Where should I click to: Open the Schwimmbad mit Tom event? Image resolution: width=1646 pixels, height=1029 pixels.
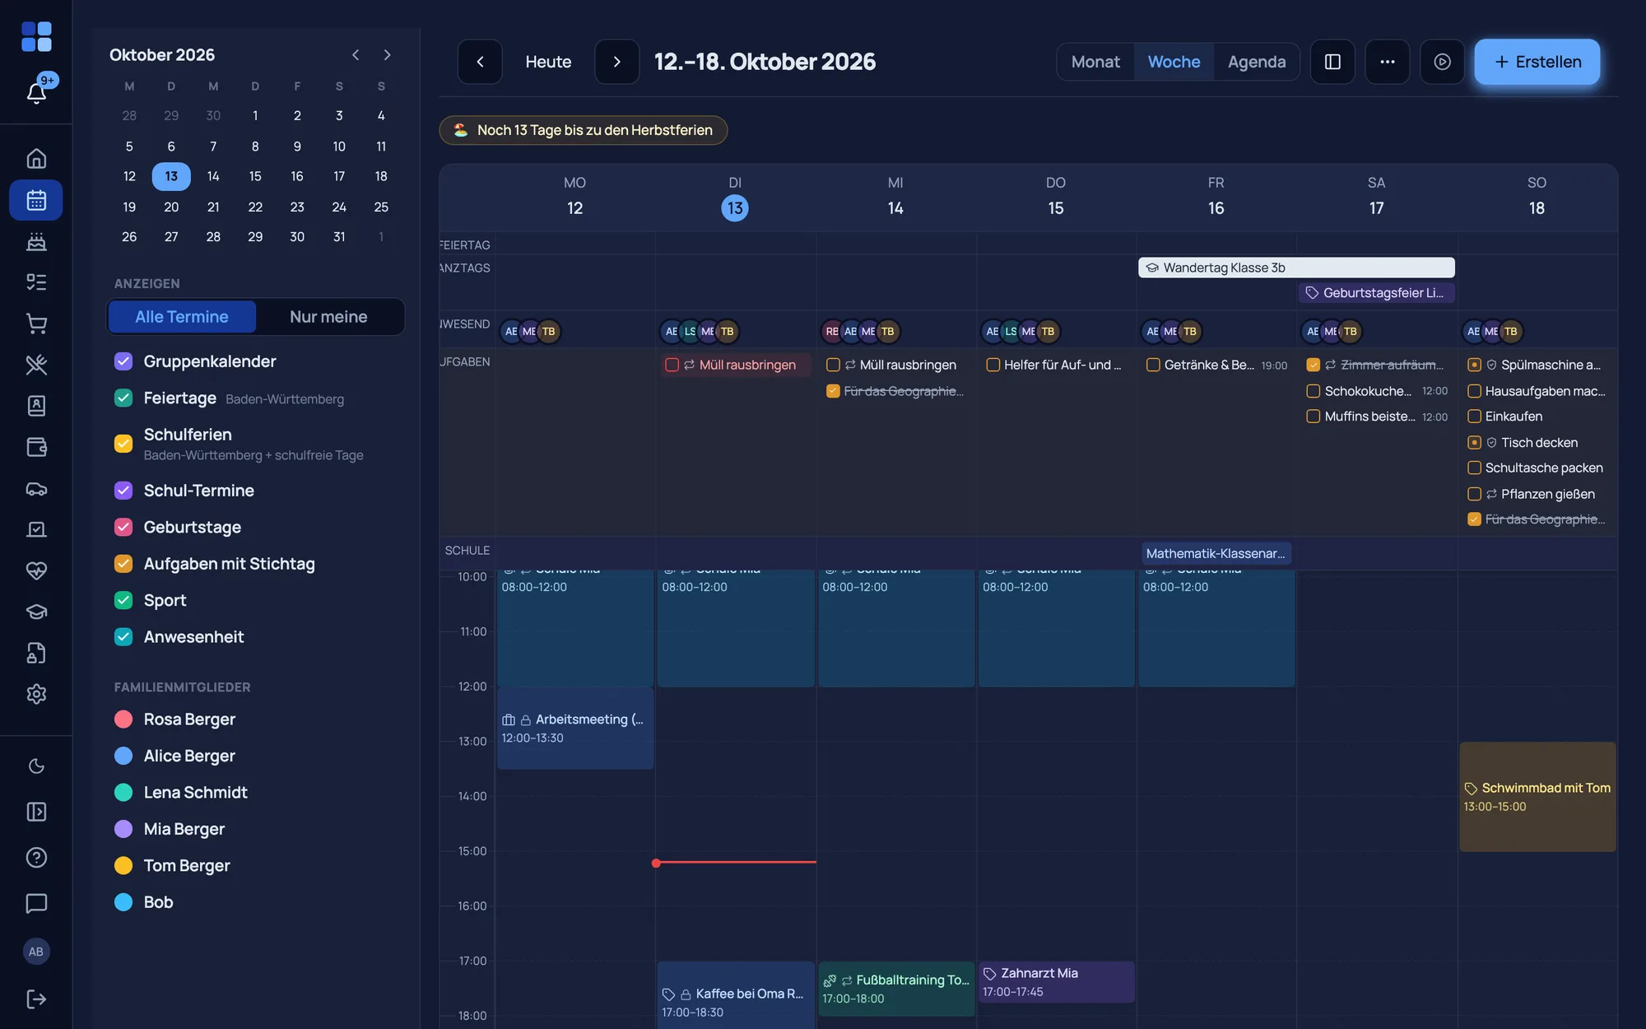click(1537, 797)
